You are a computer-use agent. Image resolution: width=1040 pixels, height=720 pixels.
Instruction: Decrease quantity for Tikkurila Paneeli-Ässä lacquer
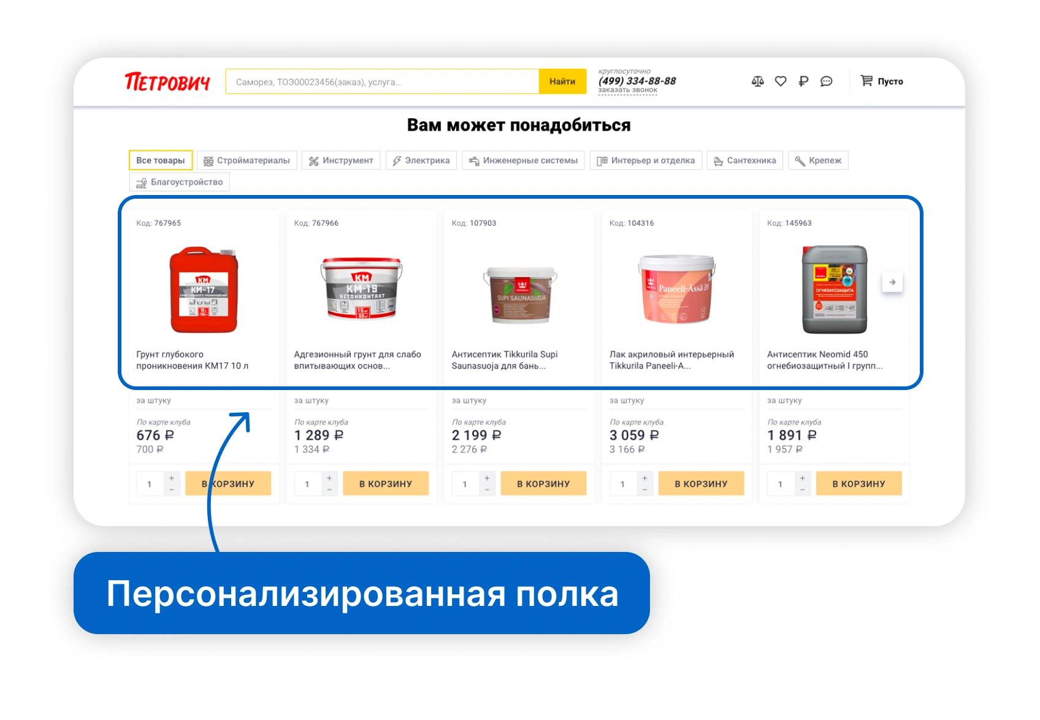point(644,490)
